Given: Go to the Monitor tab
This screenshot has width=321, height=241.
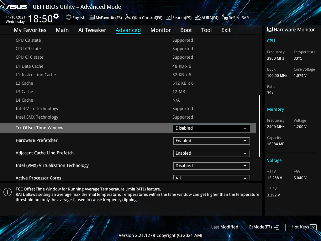Looking at the screenshot, I should tap(160, 30).
